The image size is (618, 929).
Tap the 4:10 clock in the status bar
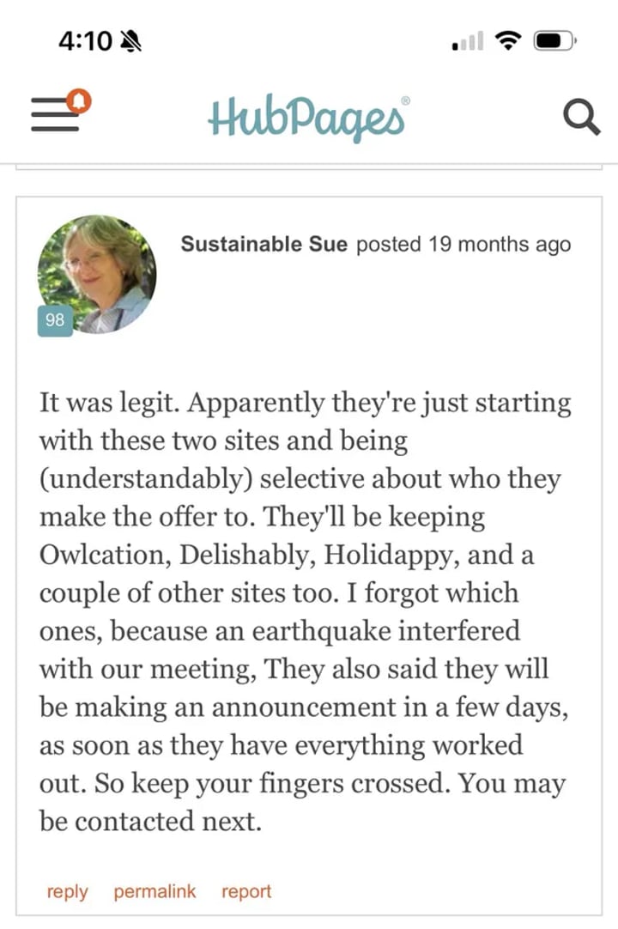click(85, 41)
